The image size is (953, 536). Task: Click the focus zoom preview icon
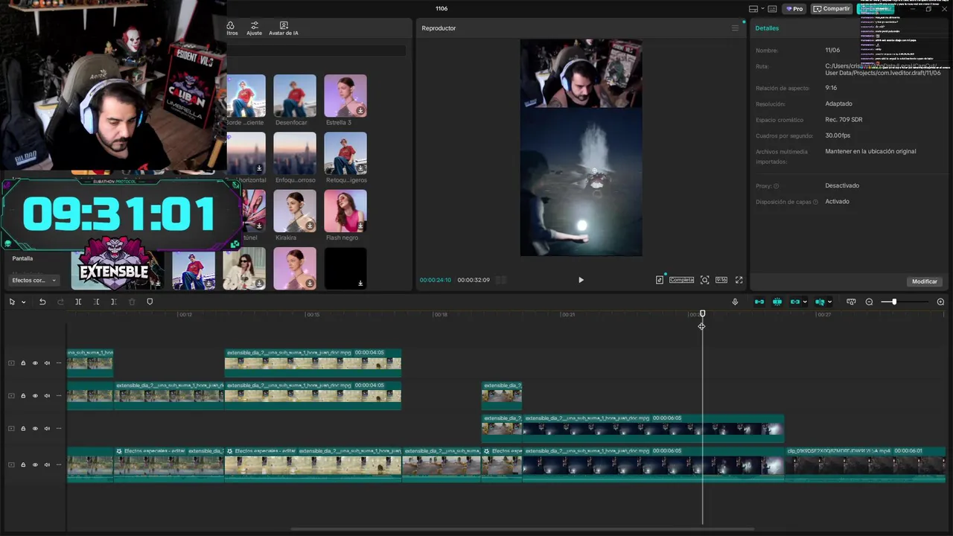(704, 280)
